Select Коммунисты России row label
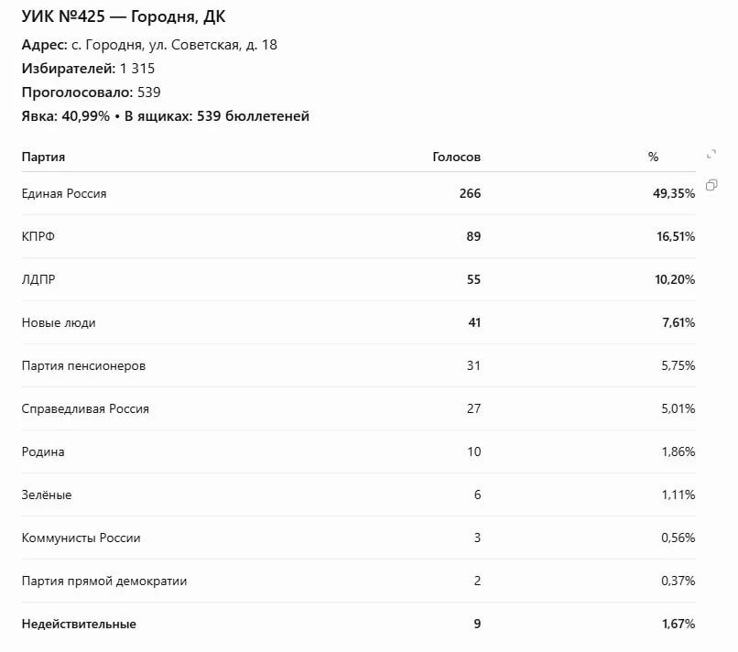 [x=81, y=538]
